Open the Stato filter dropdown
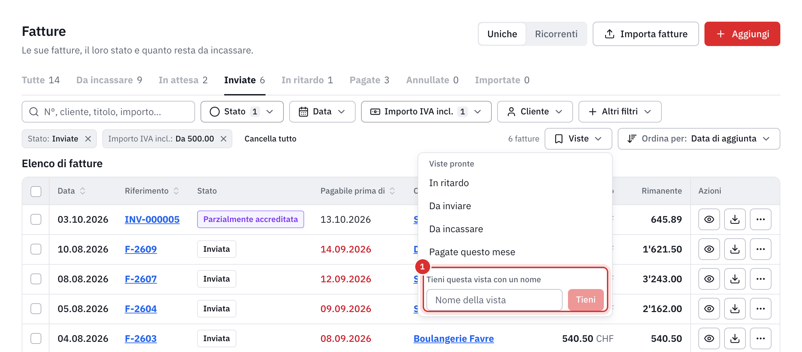The height and width of the screenshot is (352, 802). [242, 112]
